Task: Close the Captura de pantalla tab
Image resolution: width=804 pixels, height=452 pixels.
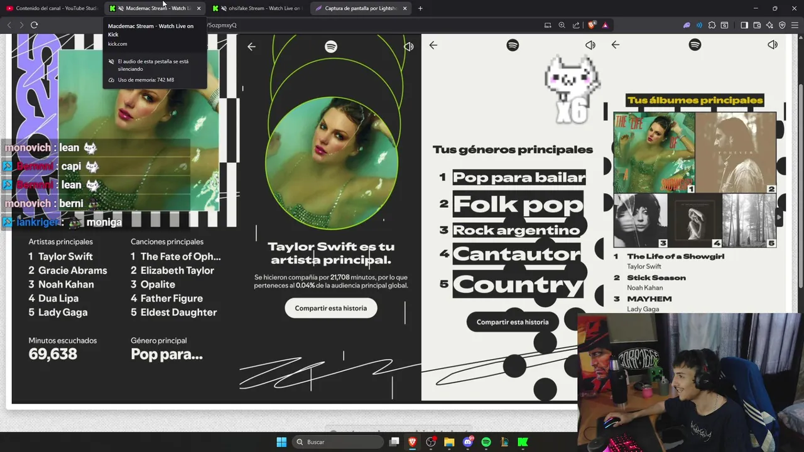Action: coord(405,8)
